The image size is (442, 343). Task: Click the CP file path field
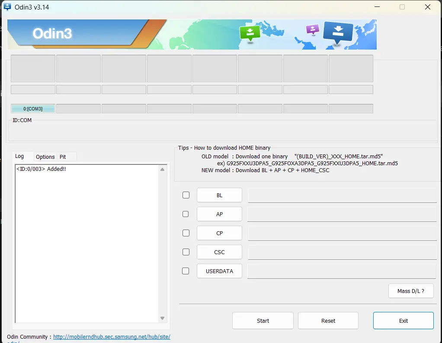point(342,233)
